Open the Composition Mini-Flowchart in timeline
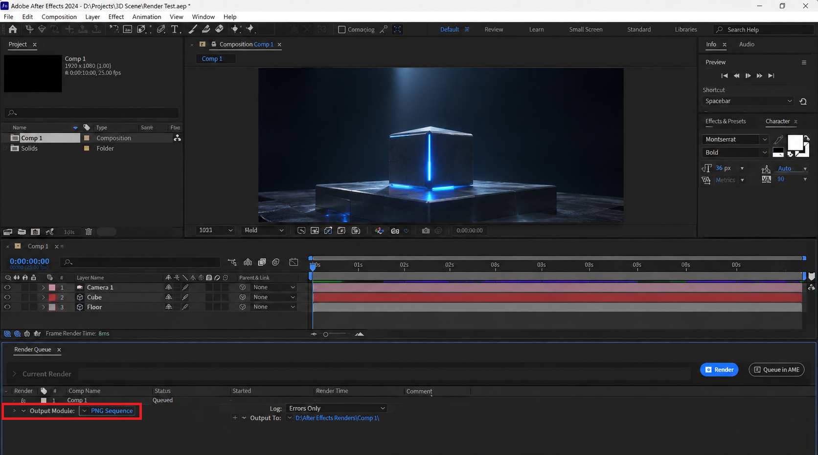Image resolution: width=818 pixels, height=455 pixels. [232, 262]
